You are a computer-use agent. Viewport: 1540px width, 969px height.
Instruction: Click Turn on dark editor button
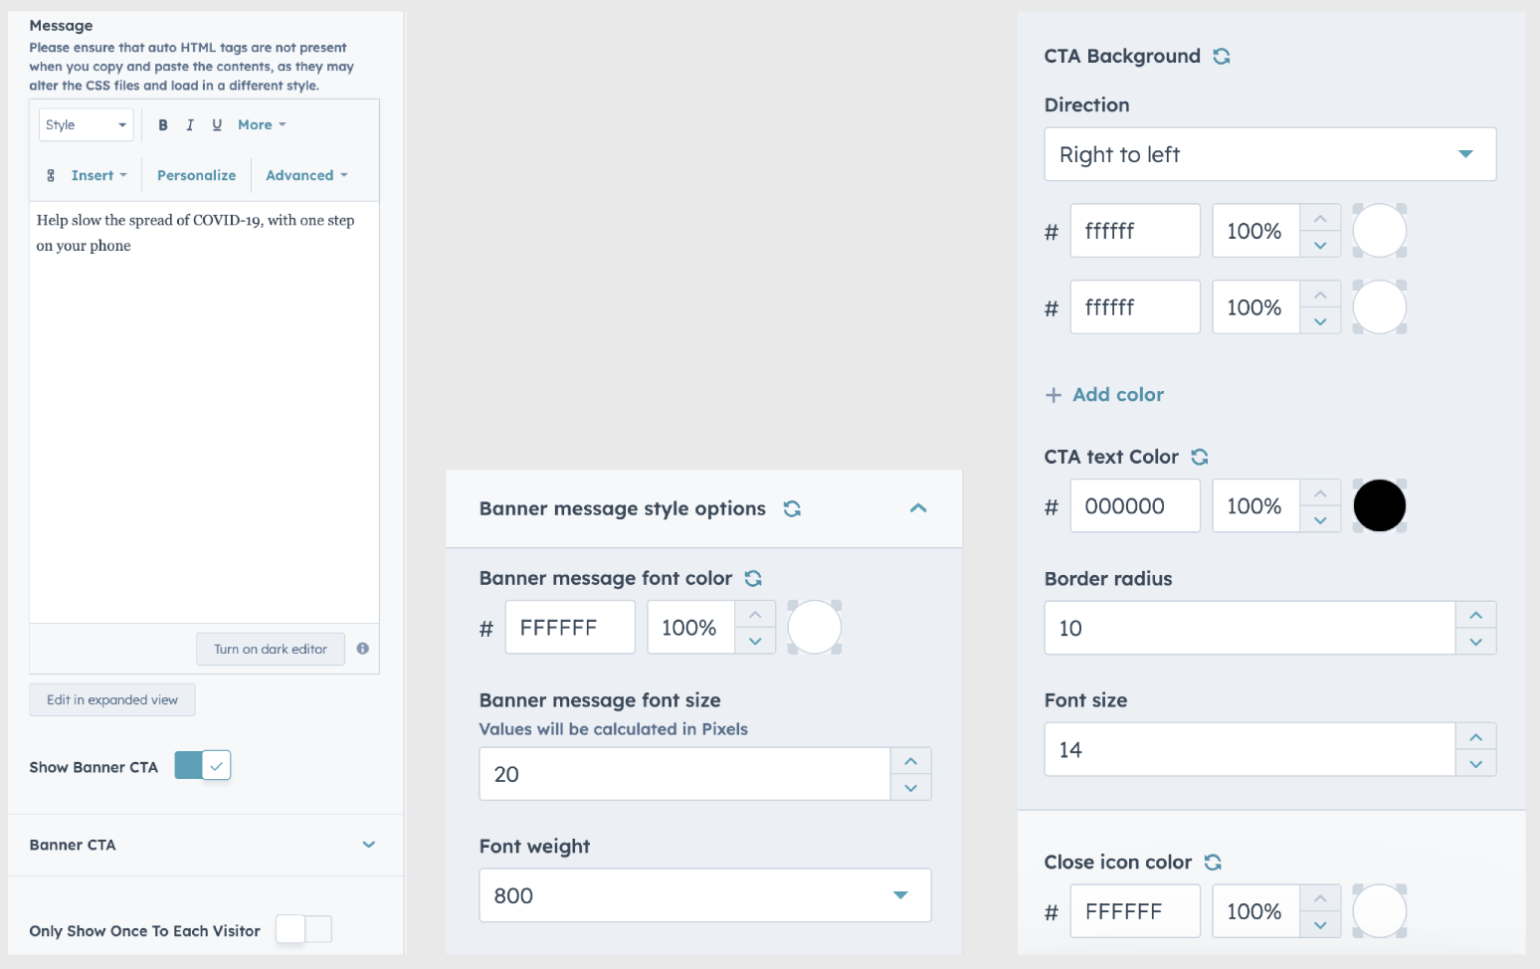tap(271, 649)
